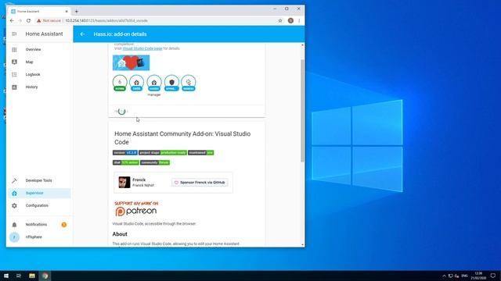
Task: Open a new browser tab
Action: tap(77, 12)
